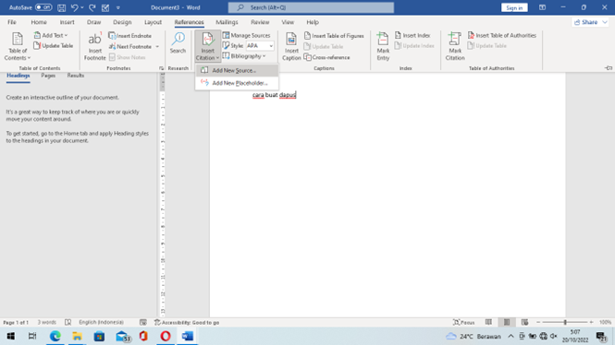
Task: Collapse the ribbon with the pin icon
Action: tap(609, 68)
